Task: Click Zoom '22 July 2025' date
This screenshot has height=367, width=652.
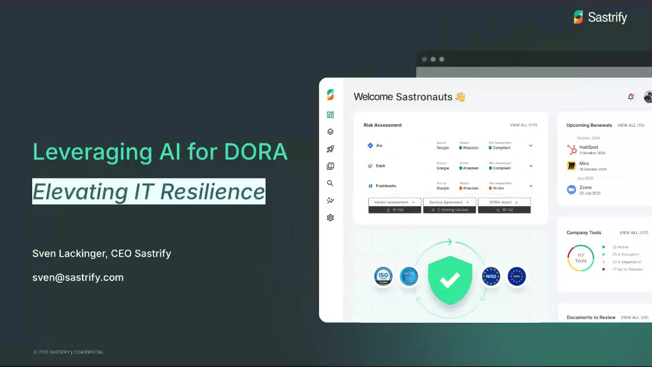Action: click(589, 194)
